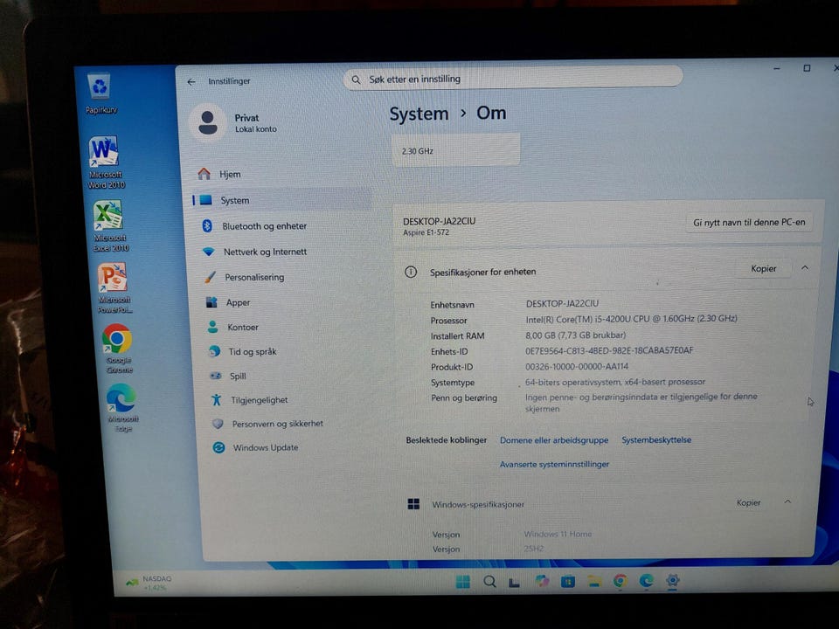This screenshot has height=629, width=839.
Task: Switch to Edge on the taskbar
Action: pos(647,580)
